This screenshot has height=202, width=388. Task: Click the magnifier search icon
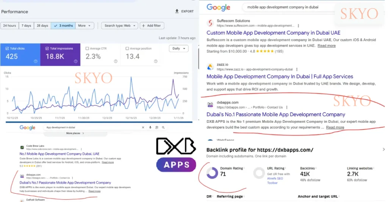click(163, 127)
